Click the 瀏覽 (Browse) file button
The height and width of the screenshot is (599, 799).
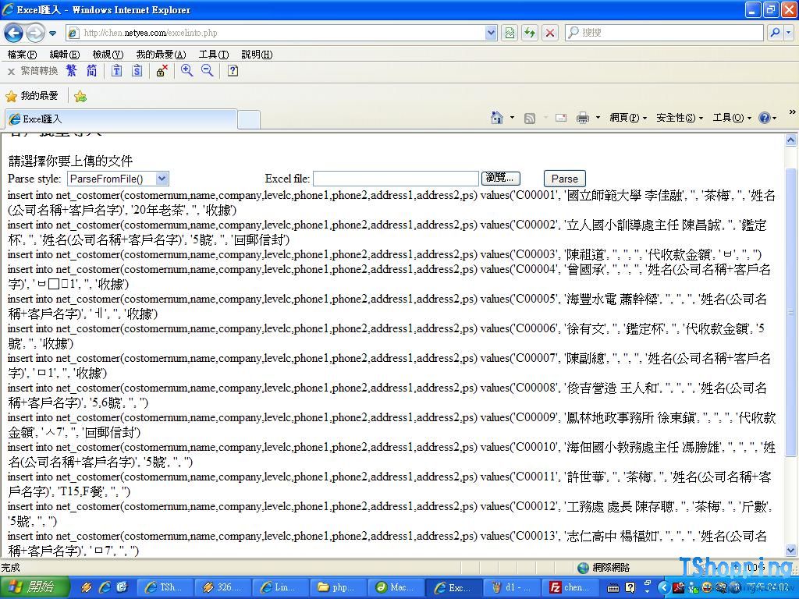click(501, 179)
